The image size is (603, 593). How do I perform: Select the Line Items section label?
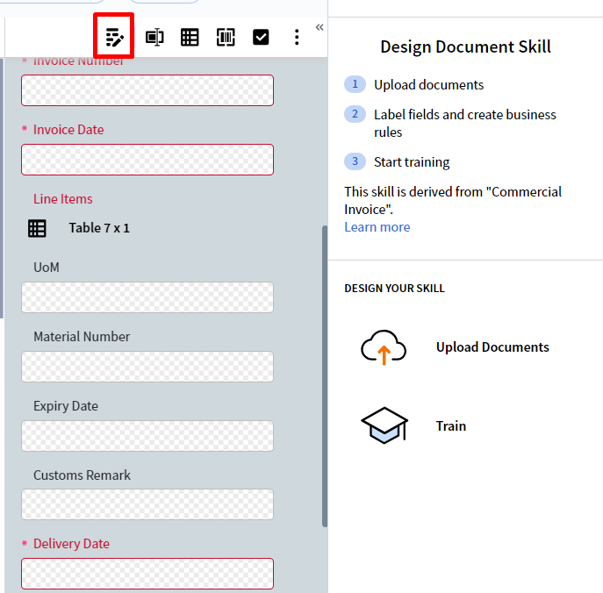click(x=63, y=199)
